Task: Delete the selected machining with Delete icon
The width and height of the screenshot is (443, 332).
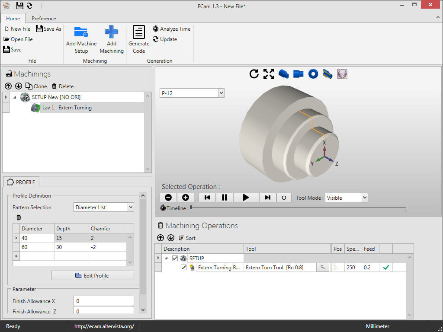Action: pyautogui.click(x=62, y=86)
